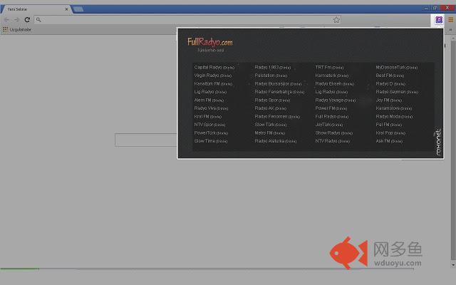Open a new tab
The image size is (456, 285).
click(x=78, y=9)
